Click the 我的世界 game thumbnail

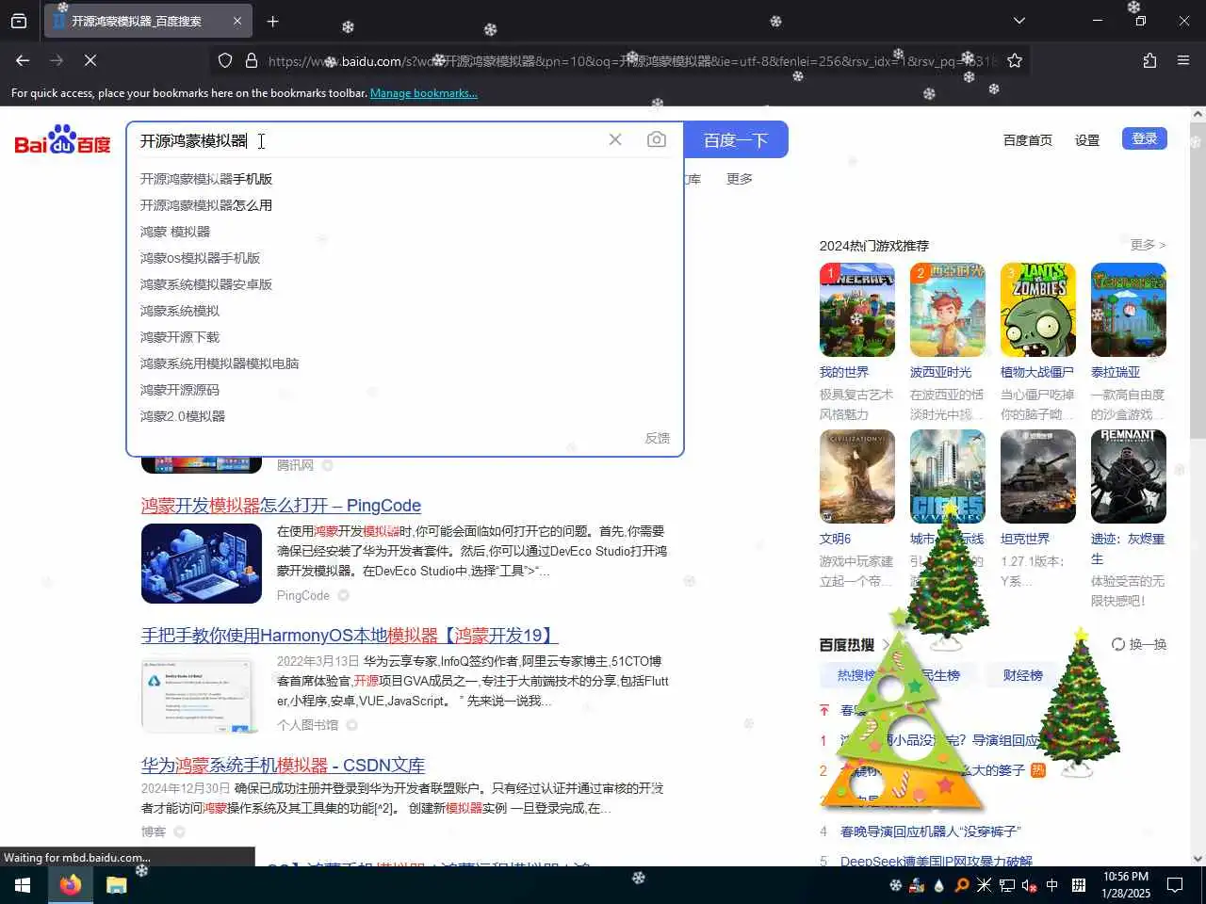click(x=857, y=310)
